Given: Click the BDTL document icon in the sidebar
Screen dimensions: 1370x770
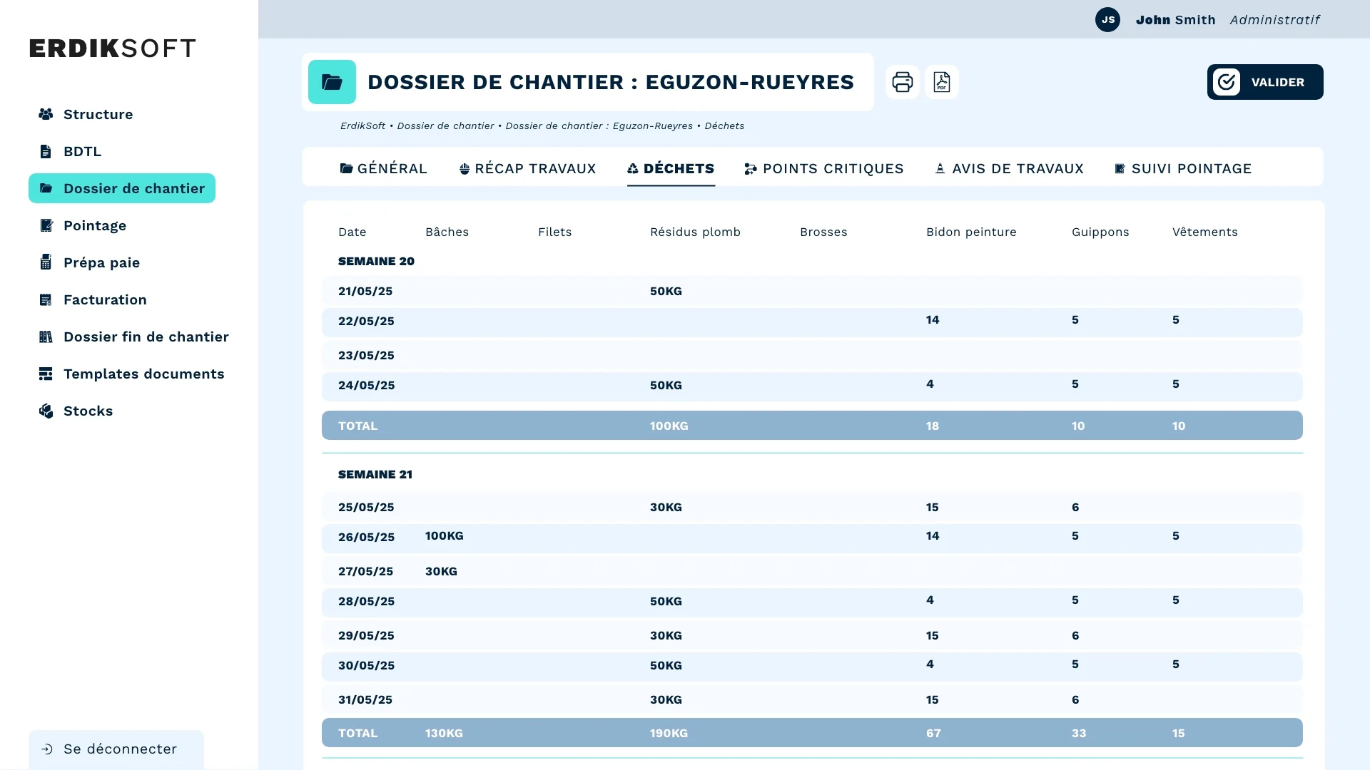Looking at the screenshot, I should [46, 151].
